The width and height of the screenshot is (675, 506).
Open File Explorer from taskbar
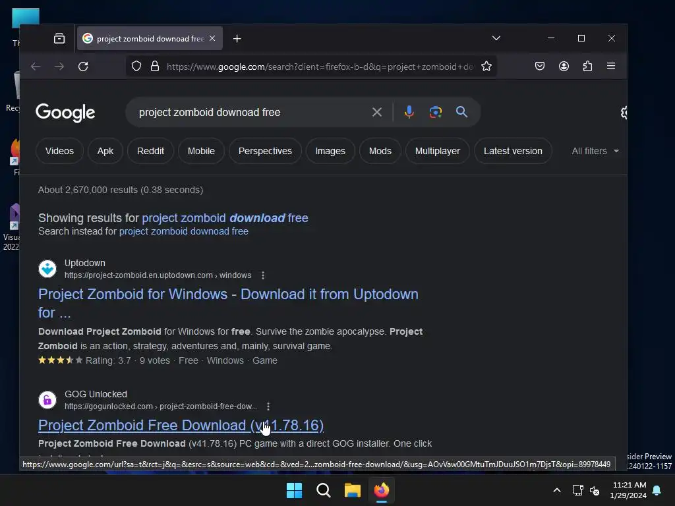[x=353, y=490]
